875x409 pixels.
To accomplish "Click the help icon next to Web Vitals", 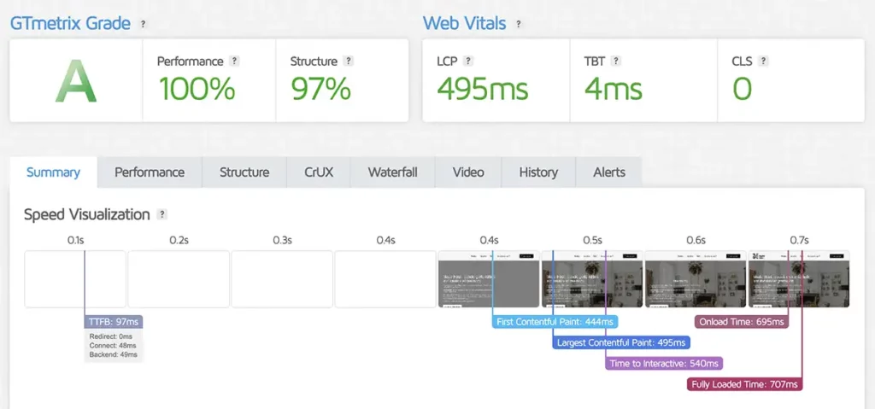I will (x=518, y=24).
